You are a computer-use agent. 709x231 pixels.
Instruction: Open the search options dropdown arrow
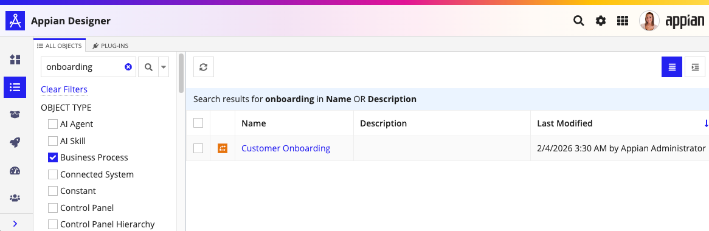(x=164, y=67)
